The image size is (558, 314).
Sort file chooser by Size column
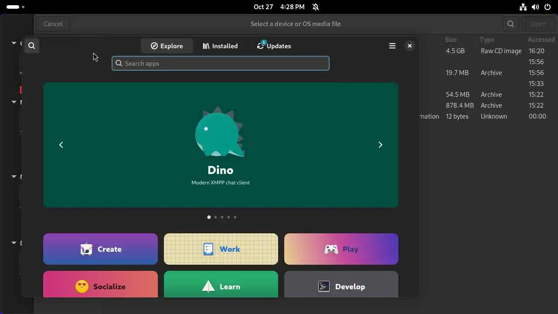coord(451,40)
